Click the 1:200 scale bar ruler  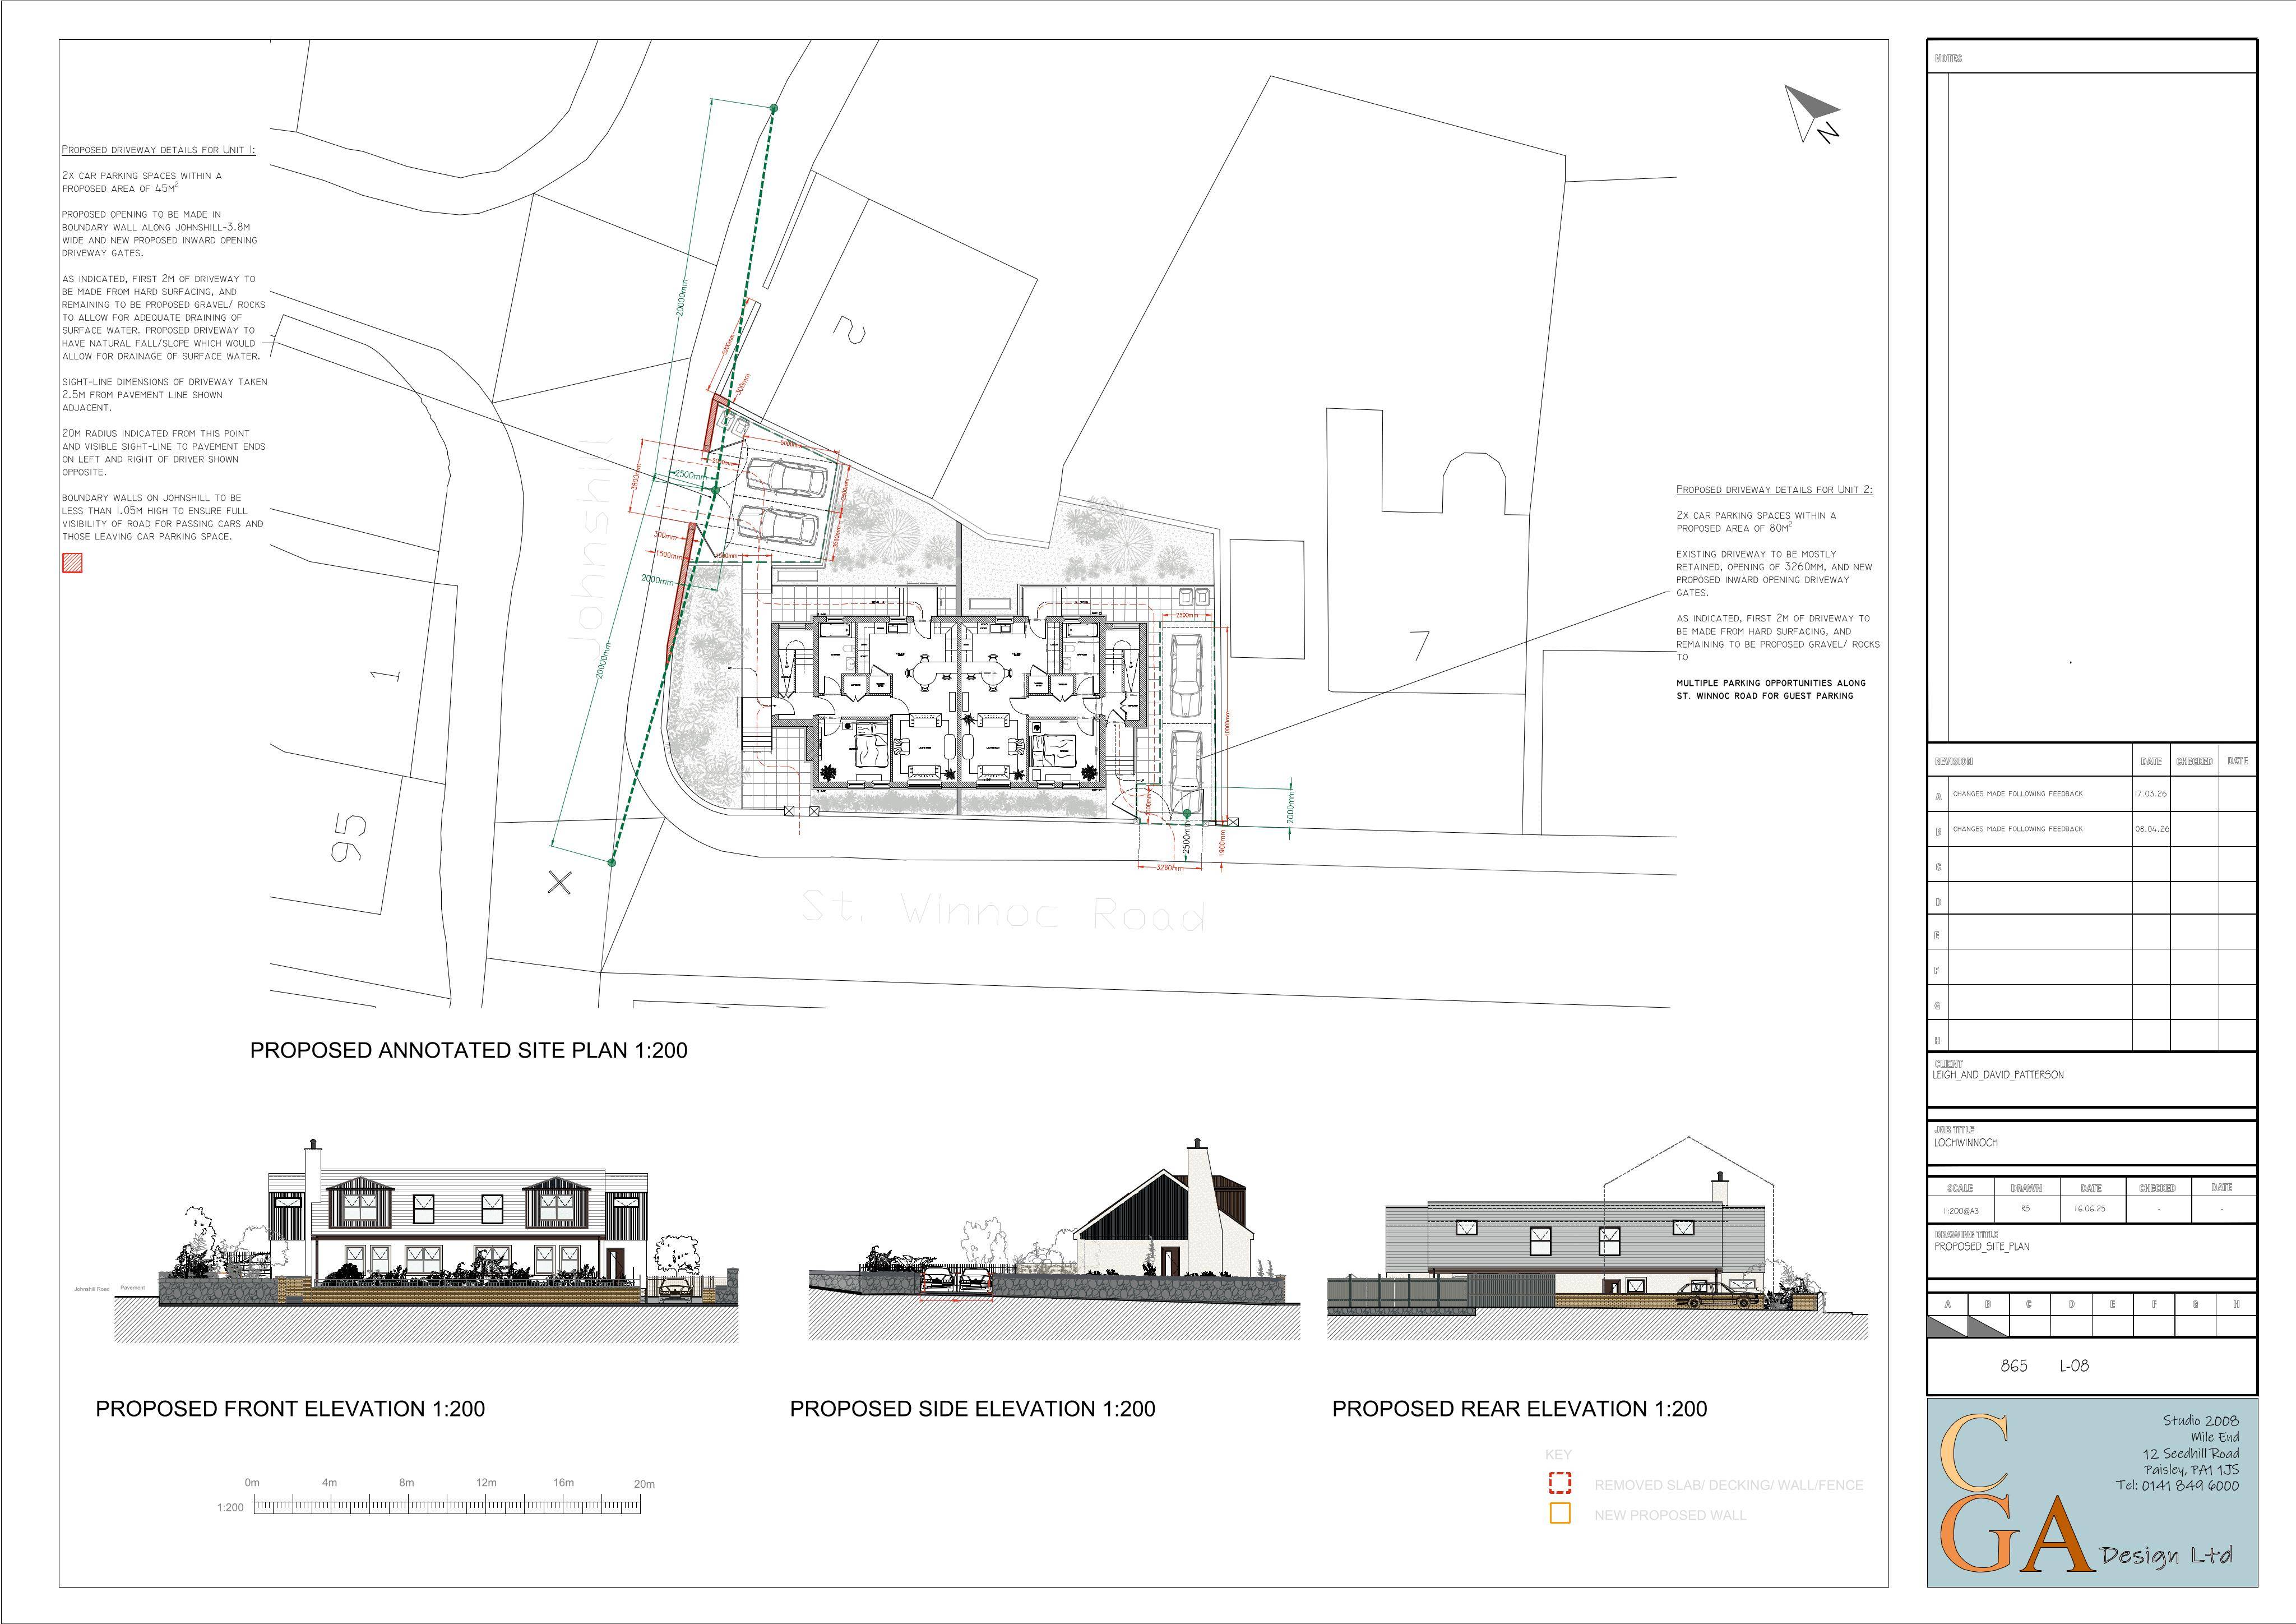click(x=447, y=1506)
